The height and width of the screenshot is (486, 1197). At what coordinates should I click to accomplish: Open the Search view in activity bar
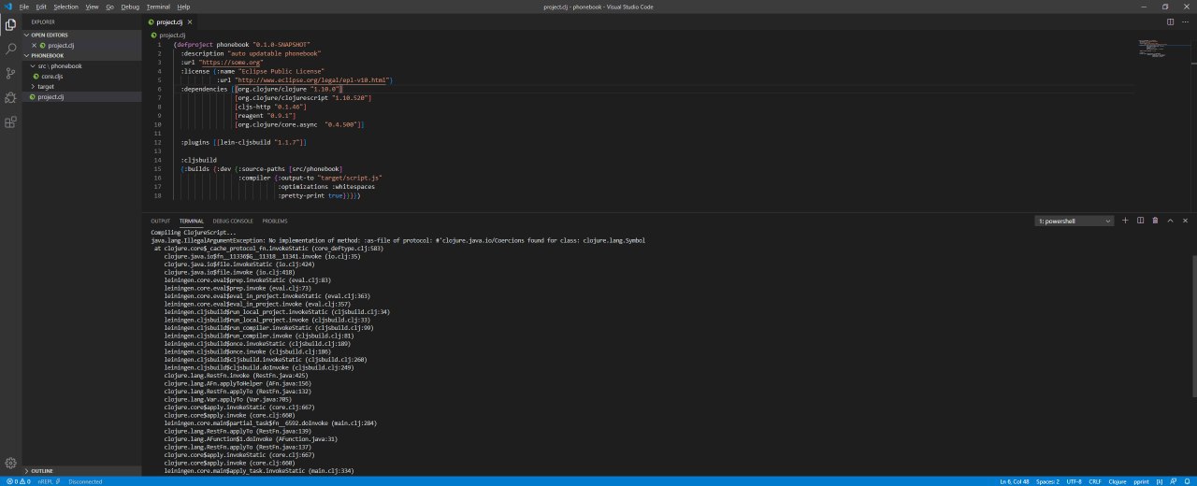click(10, 49)
